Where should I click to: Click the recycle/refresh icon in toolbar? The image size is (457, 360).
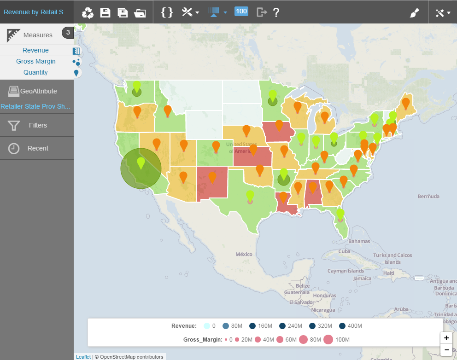(x=88, y=12)
